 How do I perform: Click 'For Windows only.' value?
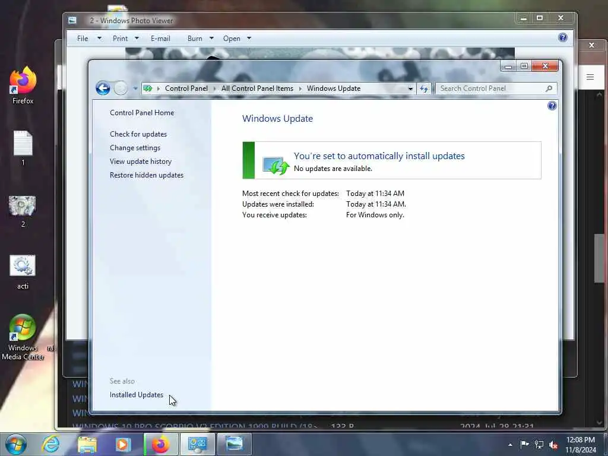(x=375, y=215)
